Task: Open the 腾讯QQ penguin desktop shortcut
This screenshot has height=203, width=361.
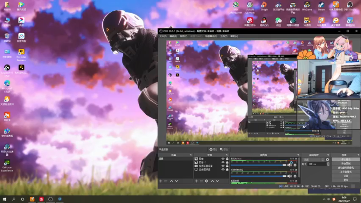Action: coord(264,22)
